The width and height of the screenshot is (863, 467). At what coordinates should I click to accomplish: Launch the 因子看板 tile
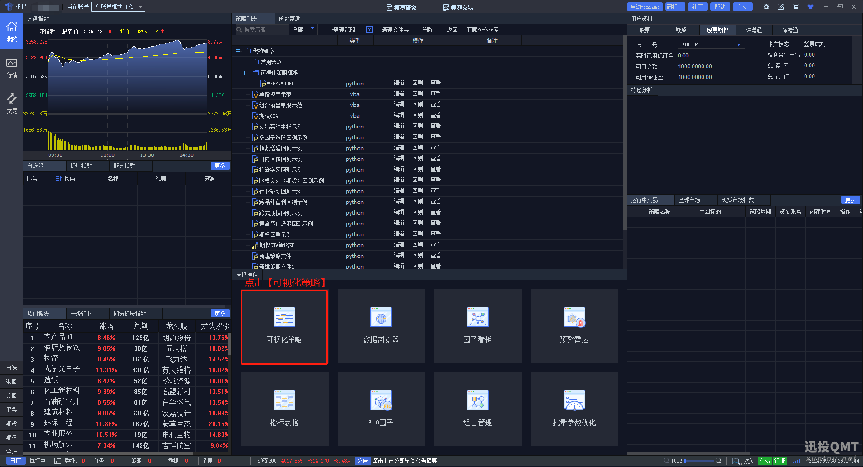[x=477, y=326]
